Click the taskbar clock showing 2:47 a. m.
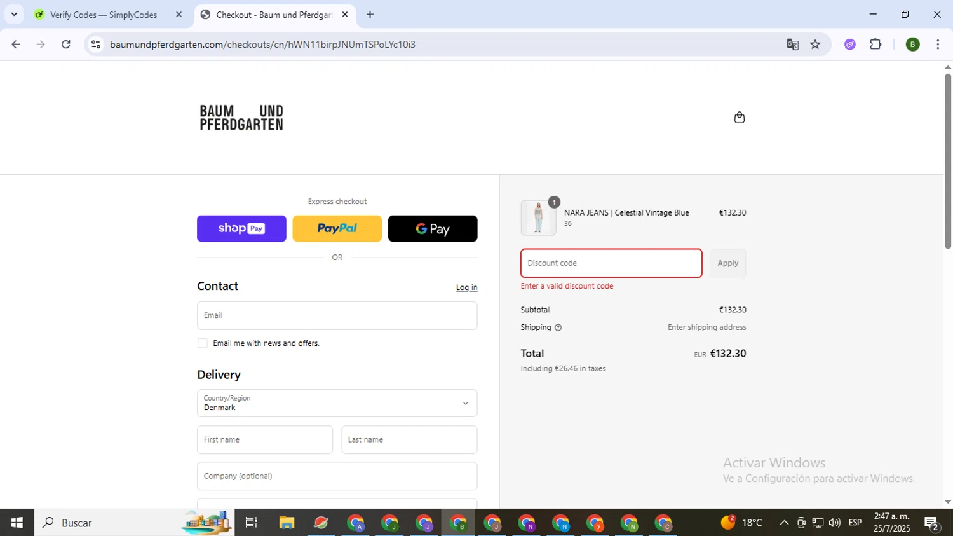 (x=892, y=523)
